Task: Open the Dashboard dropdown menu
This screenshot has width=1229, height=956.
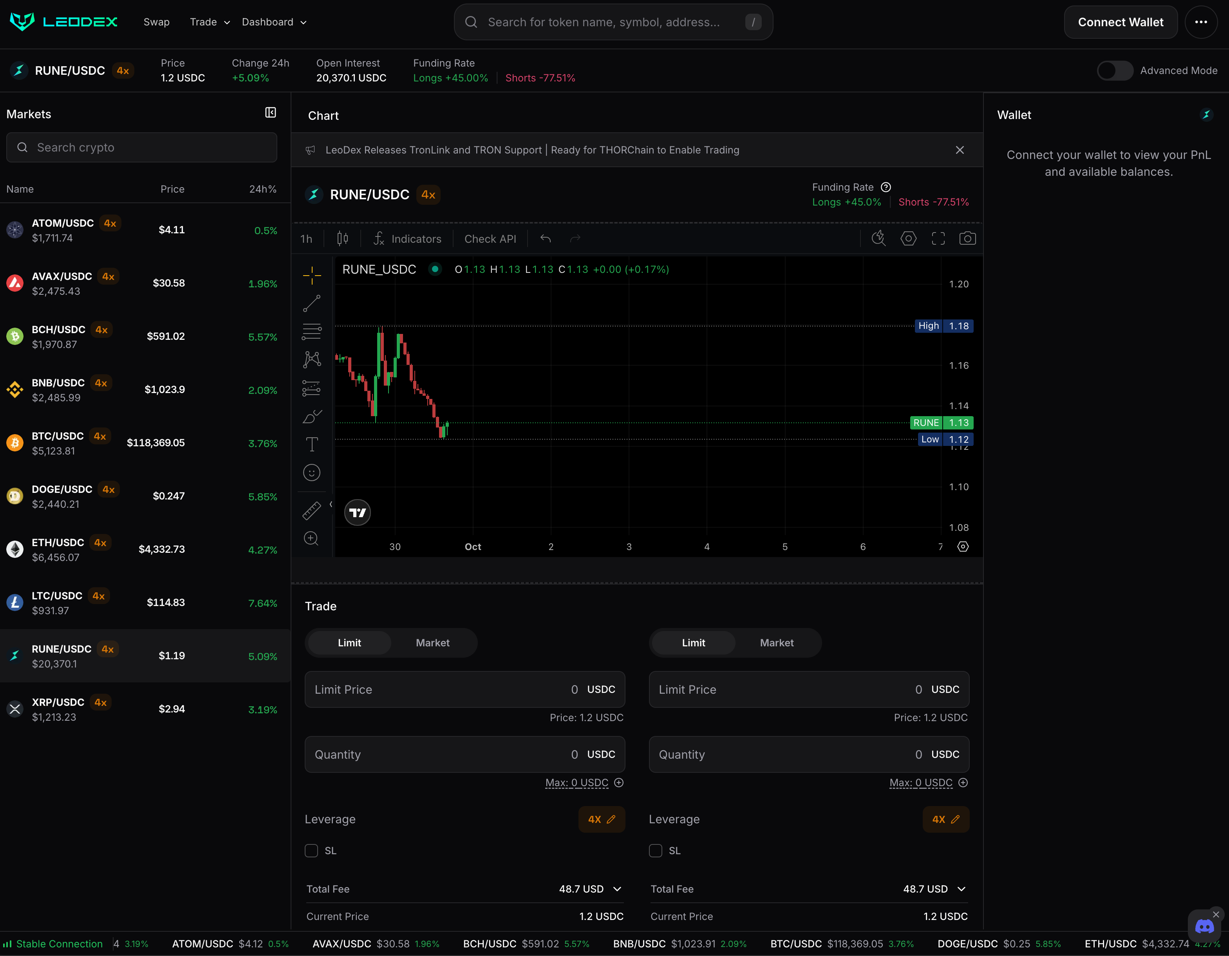Action: click(x=274, y=22)
